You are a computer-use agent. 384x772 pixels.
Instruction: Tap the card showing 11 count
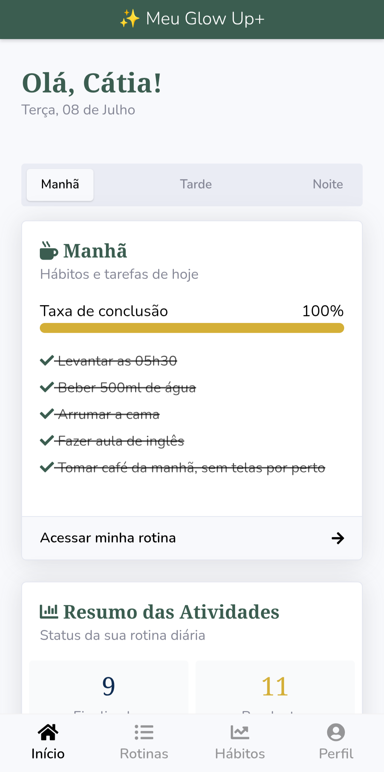coord(275,687)
